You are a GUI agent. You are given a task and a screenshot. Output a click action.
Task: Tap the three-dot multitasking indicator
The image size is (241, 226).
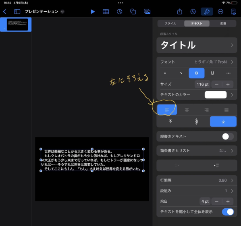coord(120,3)
